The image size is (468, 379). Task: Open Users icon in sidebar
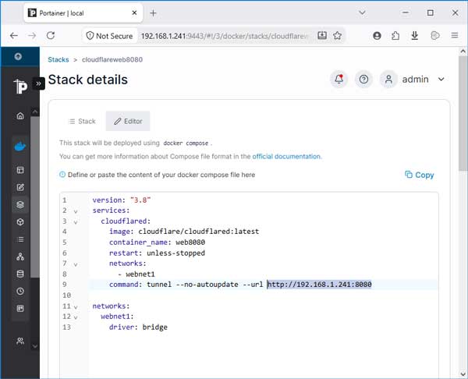20,341
